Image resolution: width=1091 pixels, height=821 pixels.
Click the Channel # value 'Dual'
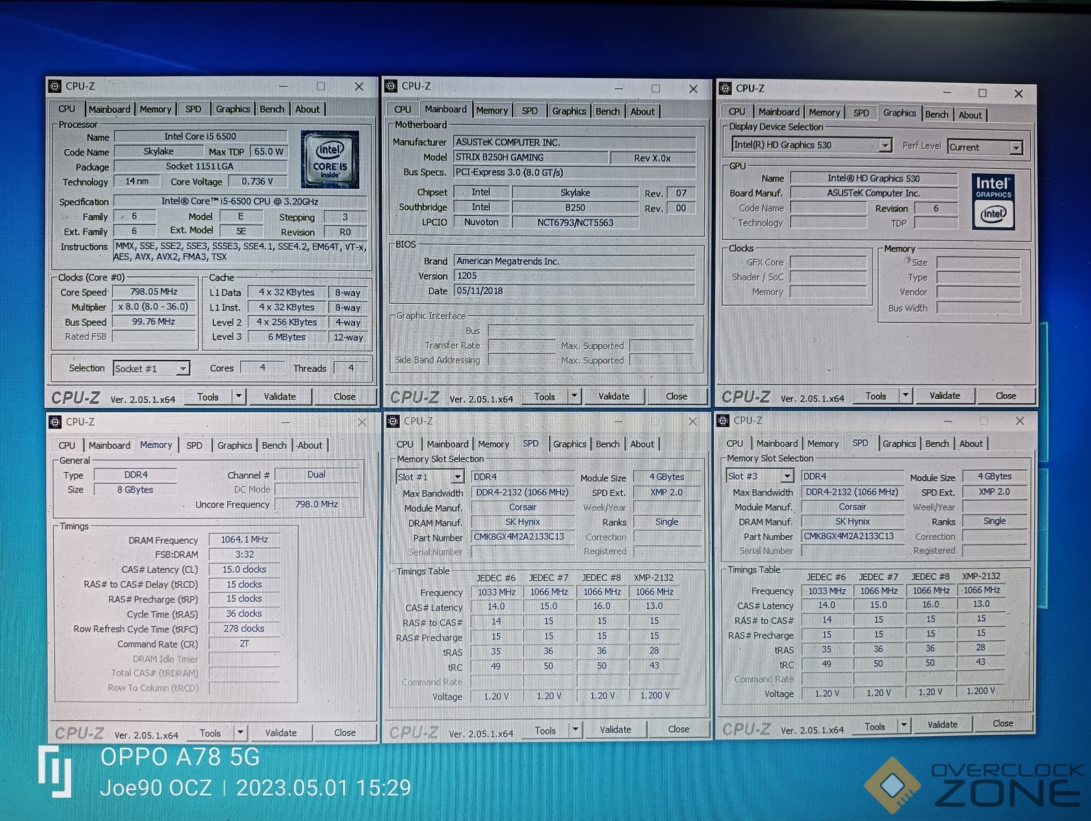point(316,475)
